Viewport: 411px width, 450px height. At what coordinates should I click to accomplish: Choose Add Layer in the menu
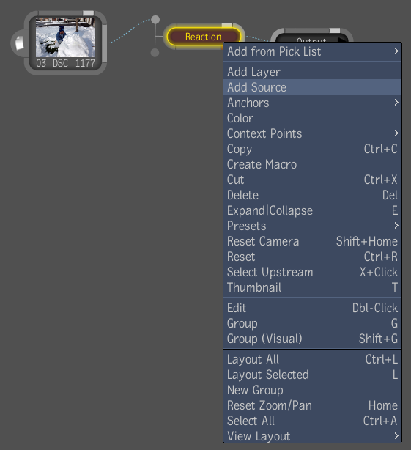[312, 72]
